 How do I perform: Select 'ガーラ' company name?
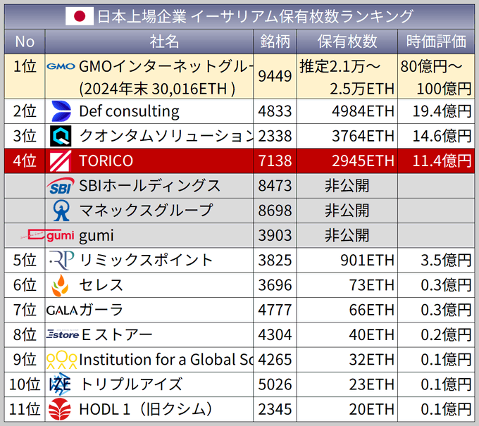pyautogui.click(x=101, y=310)
